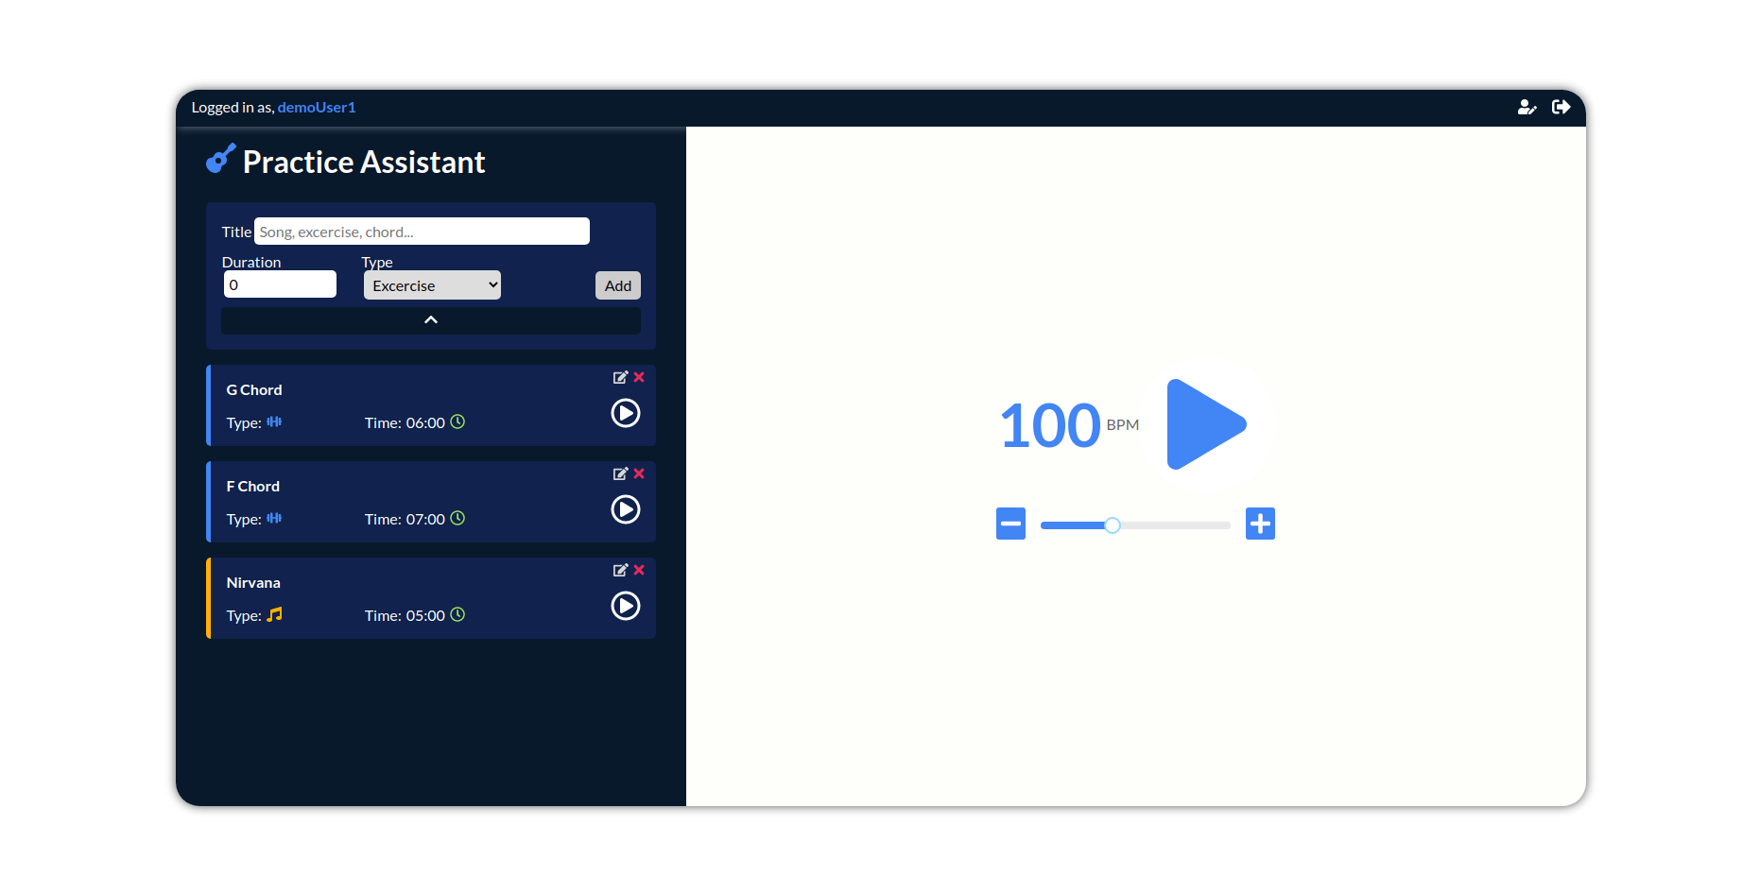
Task: Edit the Nirvana item
Action: click(x=620, y=570)
